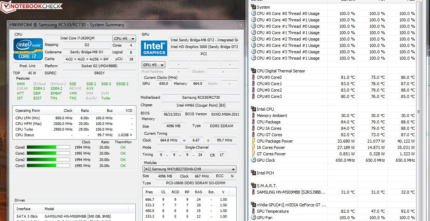
Task: Click the Core2 clock usage bar
Action: pyautogui.click(x=48, y=159)
